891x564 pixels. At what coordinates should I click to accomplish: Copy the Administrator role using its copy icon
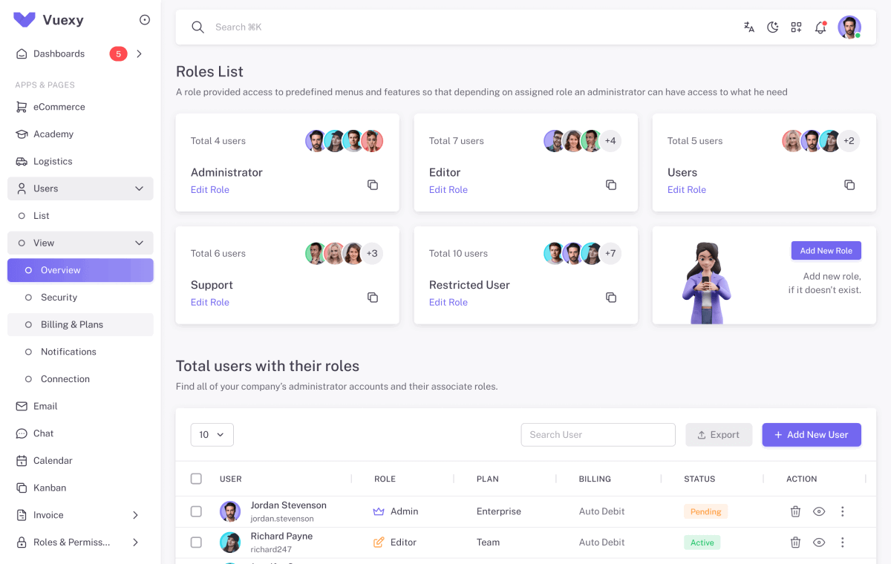pos(372,185)
